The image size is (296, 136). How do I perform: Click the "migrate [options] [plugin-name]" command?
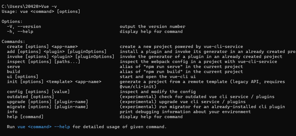click(48, 107)
